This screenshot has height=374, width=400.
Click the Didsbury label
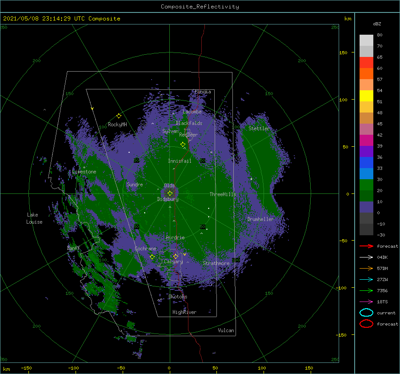(x=168, y=199)
